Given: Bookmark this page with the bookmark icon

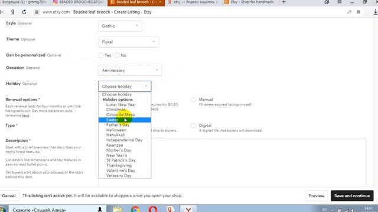Looking at the screenshot, I should (x=359, y=12).
